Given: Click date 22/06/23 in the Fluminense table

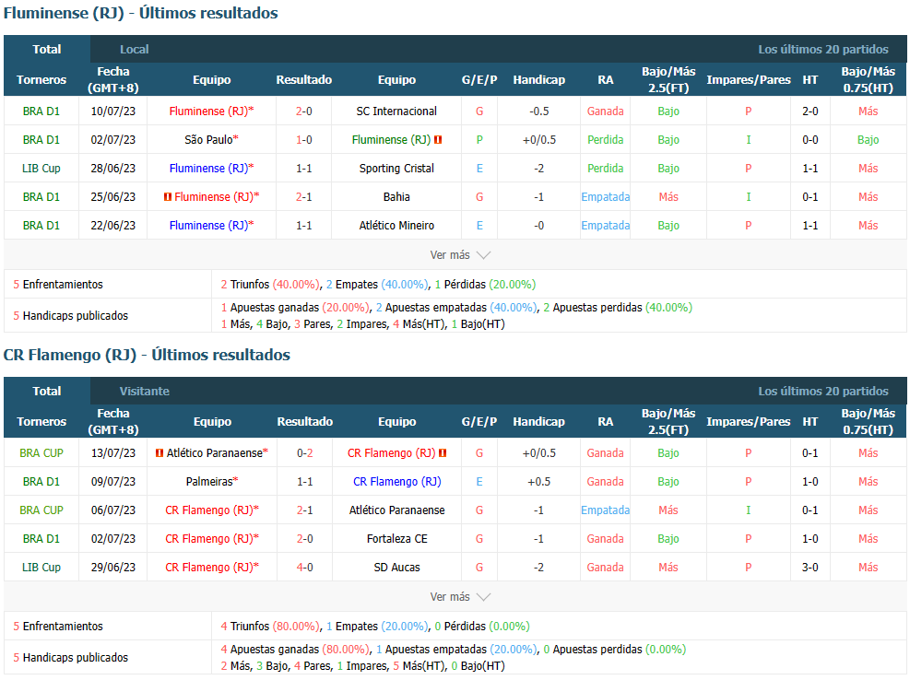Looking at the screenshot, I should [113, 225].
